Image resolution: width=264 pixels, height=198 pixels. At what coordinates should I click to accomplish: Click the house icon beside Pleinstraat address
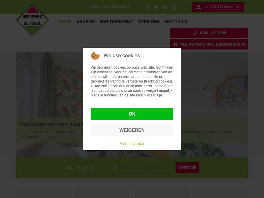point(175,44)
